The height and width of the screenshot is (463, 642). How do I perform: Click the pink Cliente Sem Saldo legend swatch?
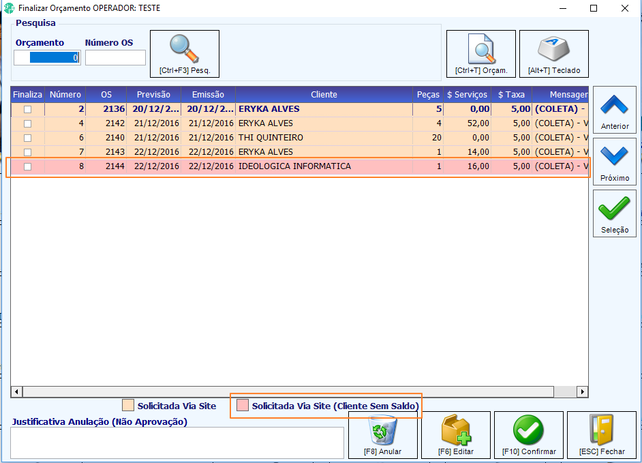[x=243, y=406]
